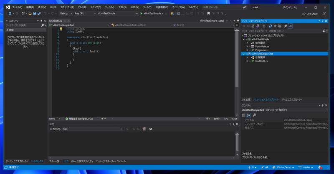Open the ビルド(B) menu
334x174 pixels.
(x=82, y=7)
